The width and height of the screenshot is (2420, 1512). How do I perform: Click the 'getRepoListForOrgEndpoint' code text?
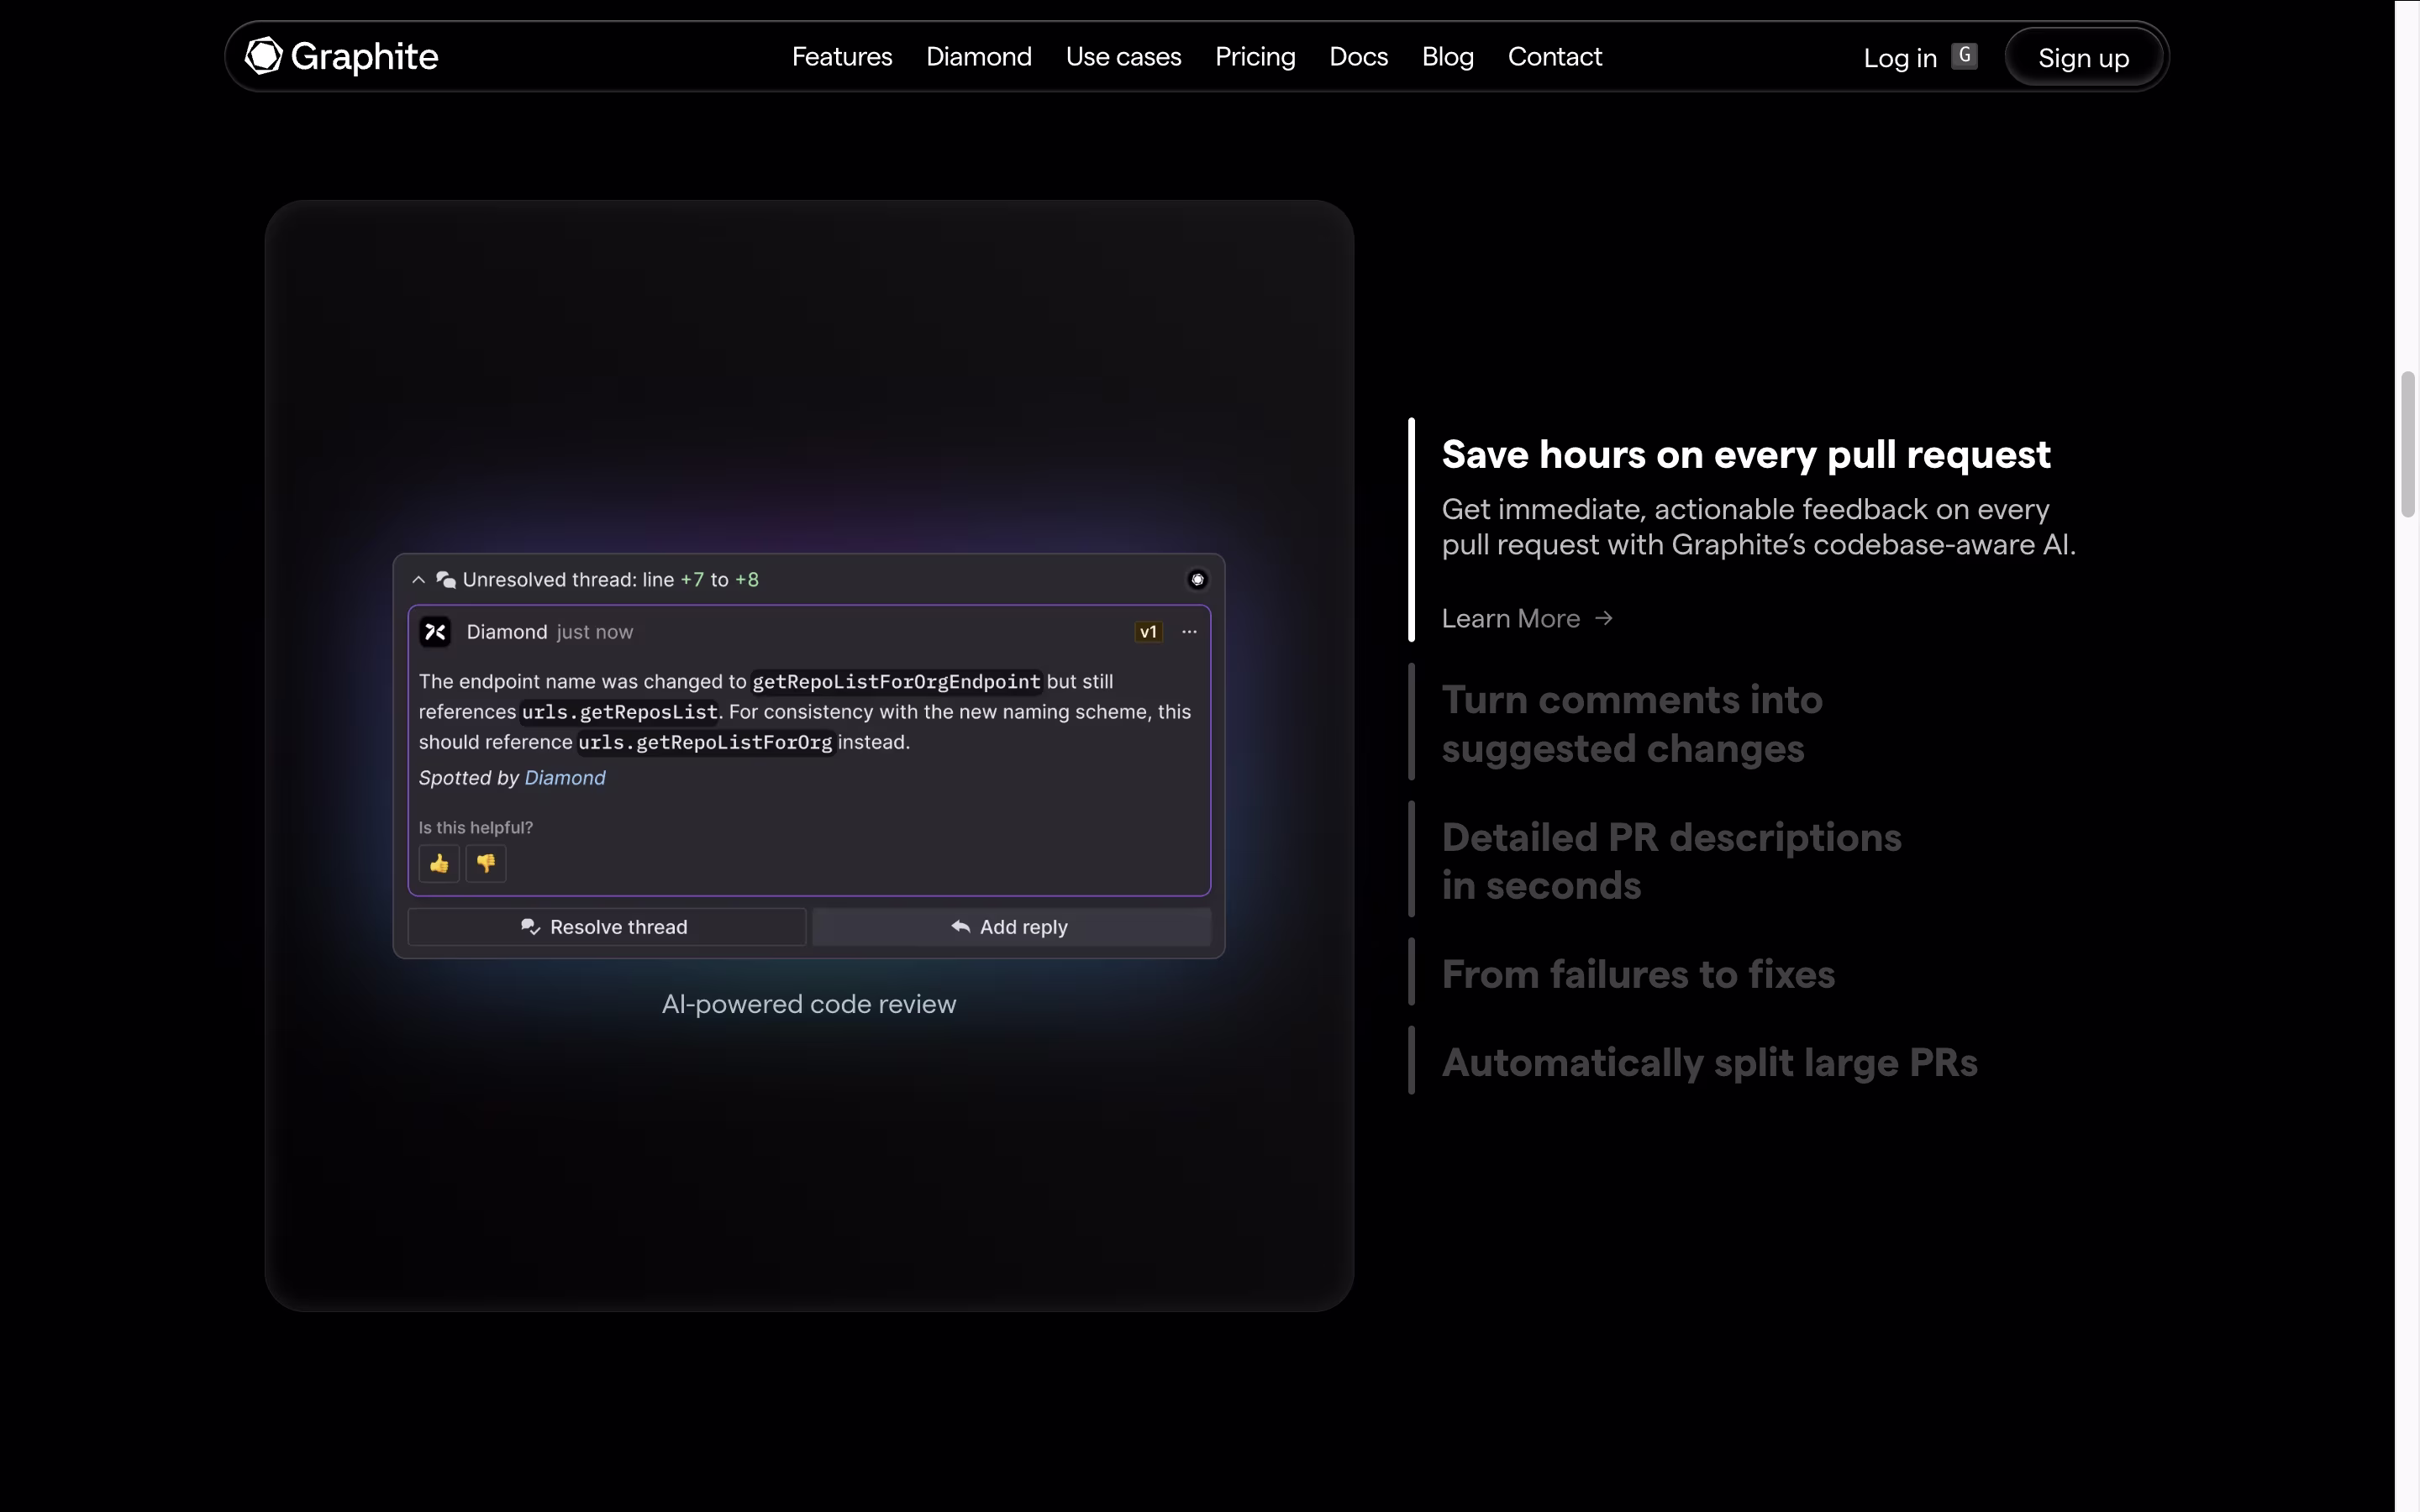(x=896, y=682)
